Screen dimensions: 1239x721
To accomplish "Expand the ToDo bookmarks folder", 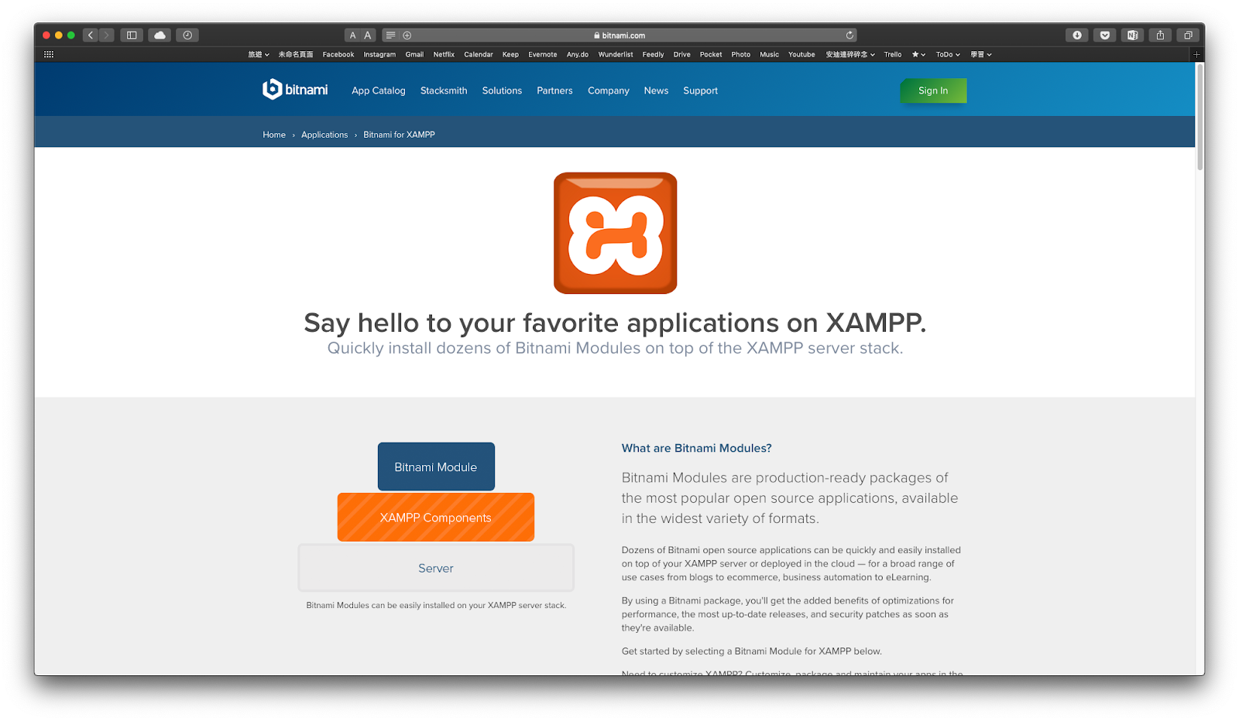I will coord(948,54).
